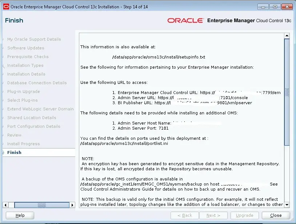Screen dimensions: 296x224
Task: Click the 'Use the following URL to access:' line
Action: pos(114,82)
